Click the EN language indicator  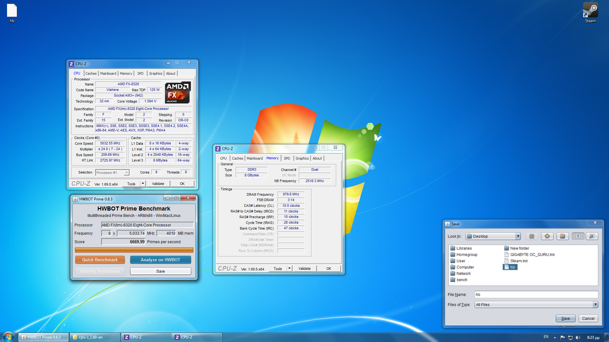(546, 337)
